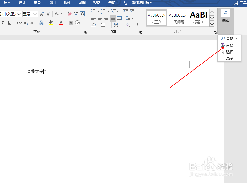247x183 pixels.
Task: Toggle show/hide paragraph marks
Action: coord(137,25)
